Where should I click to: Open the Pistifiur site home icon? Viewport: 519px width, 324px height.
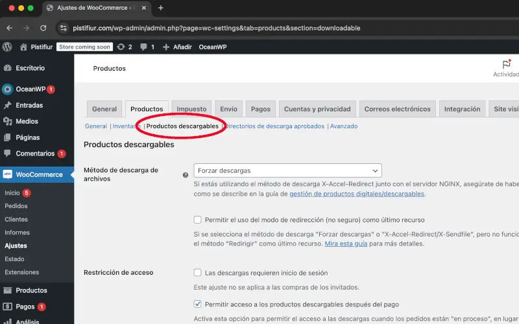[x=23, y=47]
